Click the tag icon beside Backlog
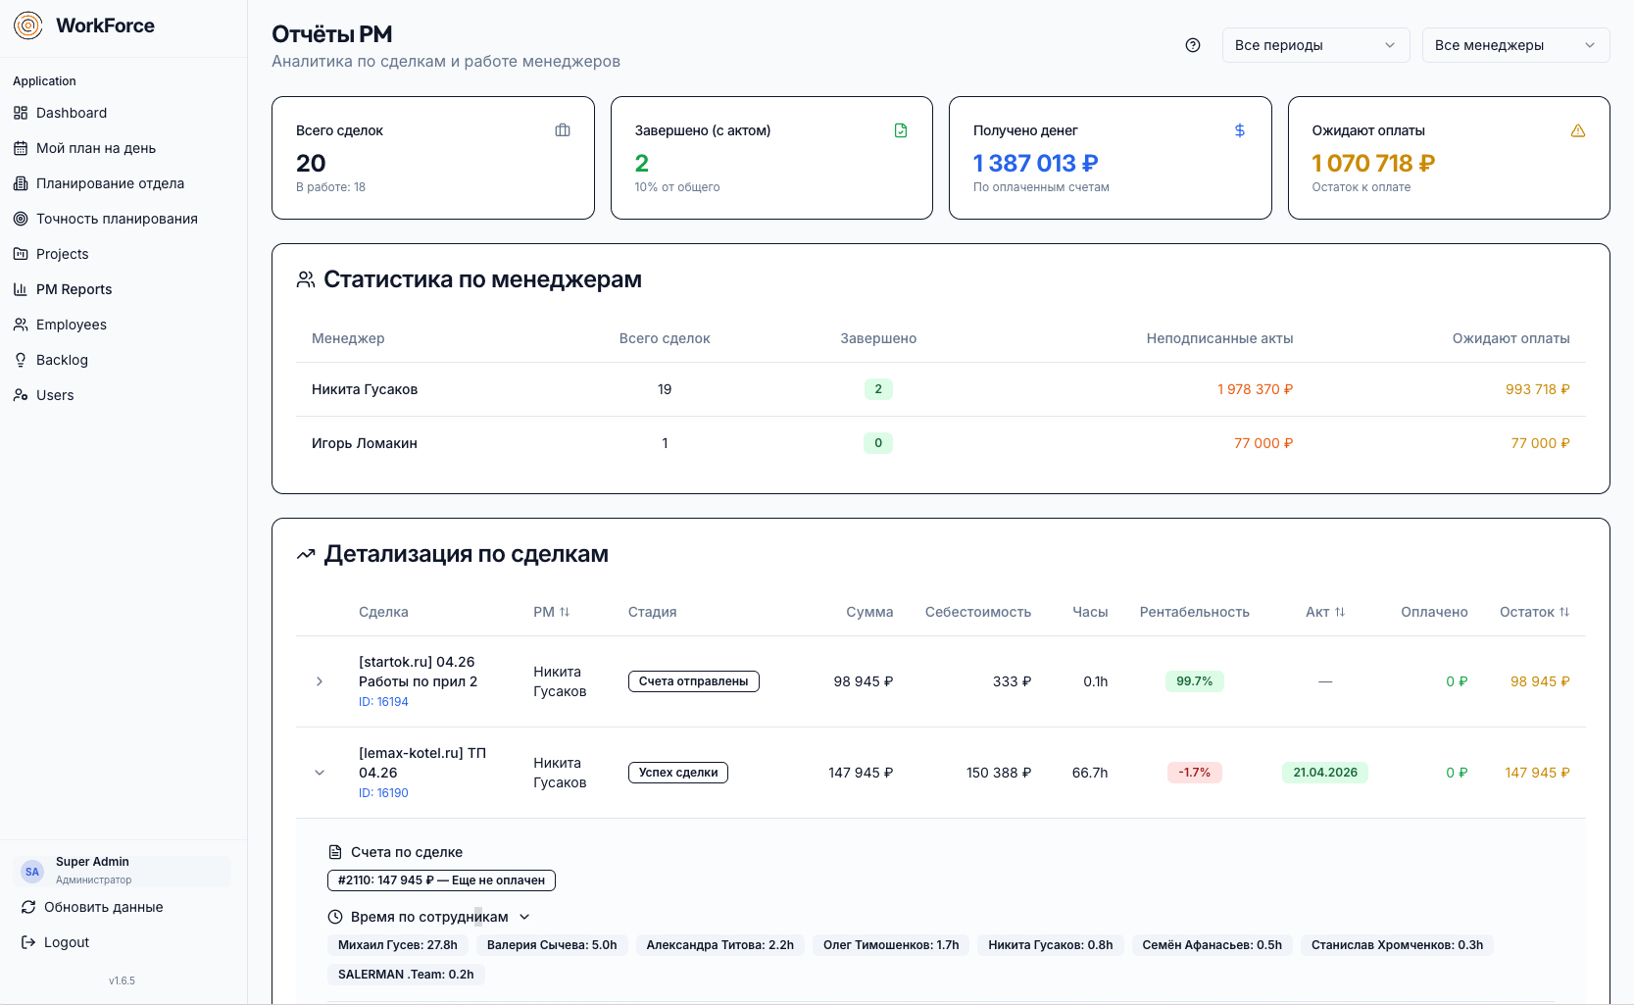This screenshot has width=1634, height=1005. (x=21, y=360)
